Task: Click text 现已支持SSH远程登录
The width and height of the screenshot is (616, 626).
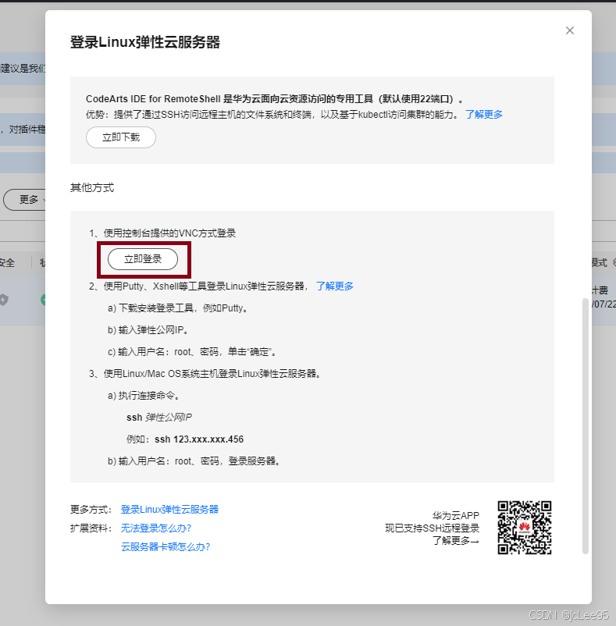Action: coord(433,528)
